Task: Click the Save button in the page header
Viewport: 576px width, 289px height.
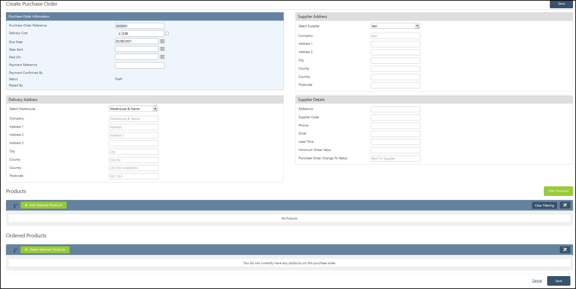Action: (x=561, y=4)
